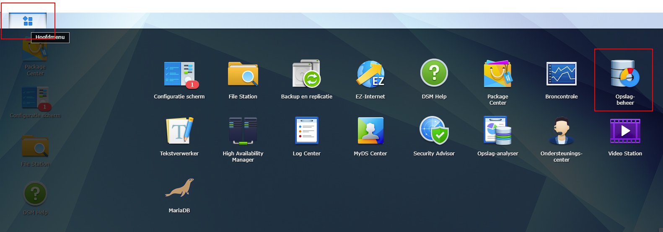Open MariaDB
The image size is (663, 232).
179,196
